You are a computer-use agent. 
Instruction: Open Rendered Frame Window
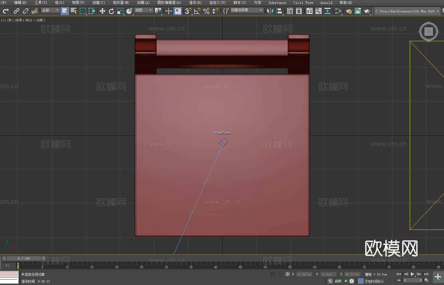pos(358,11)
